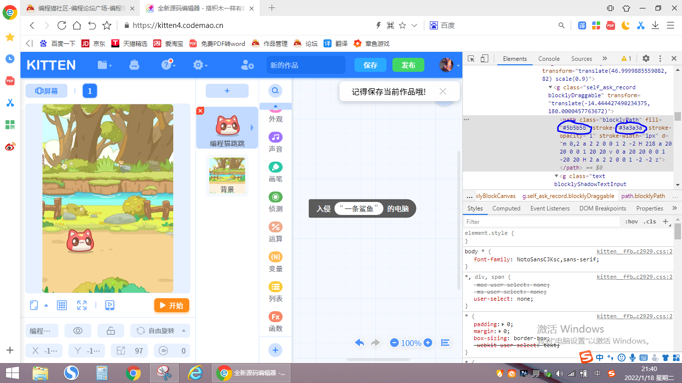The height and width of the screenshot is (383, 682).
Task: Click the 发布 publish button
Action: [408, 65]
